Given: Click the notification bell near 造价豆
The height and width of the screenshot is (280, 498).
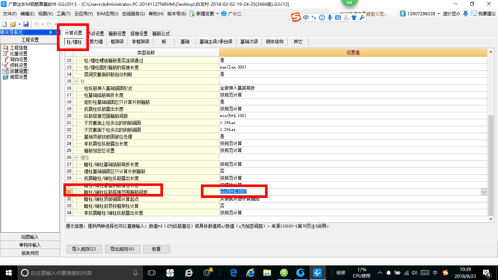Looking at the screenshot, I should pyautogui.click(x=466, y=14).
